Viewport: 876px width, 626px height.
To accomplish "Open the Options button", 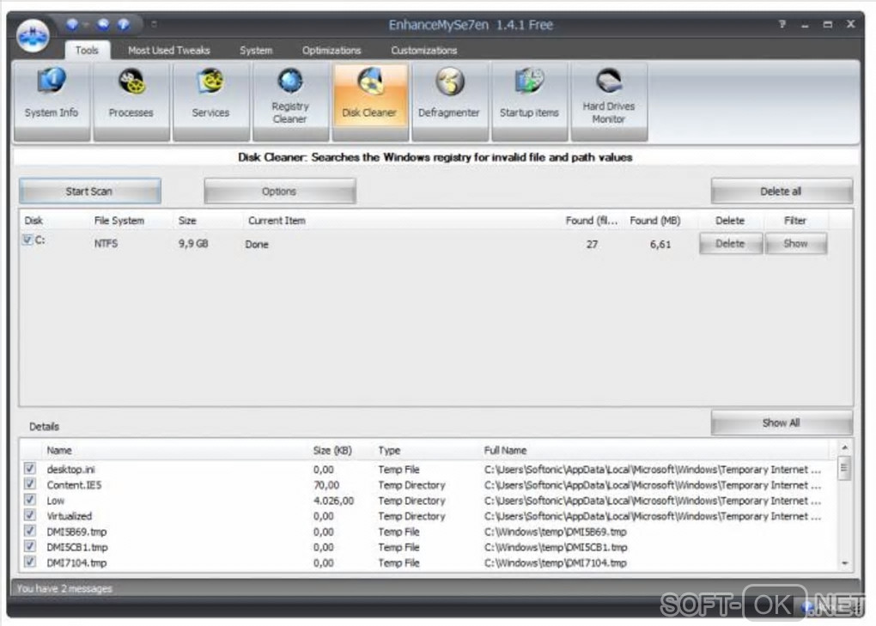I will (279, 191).
